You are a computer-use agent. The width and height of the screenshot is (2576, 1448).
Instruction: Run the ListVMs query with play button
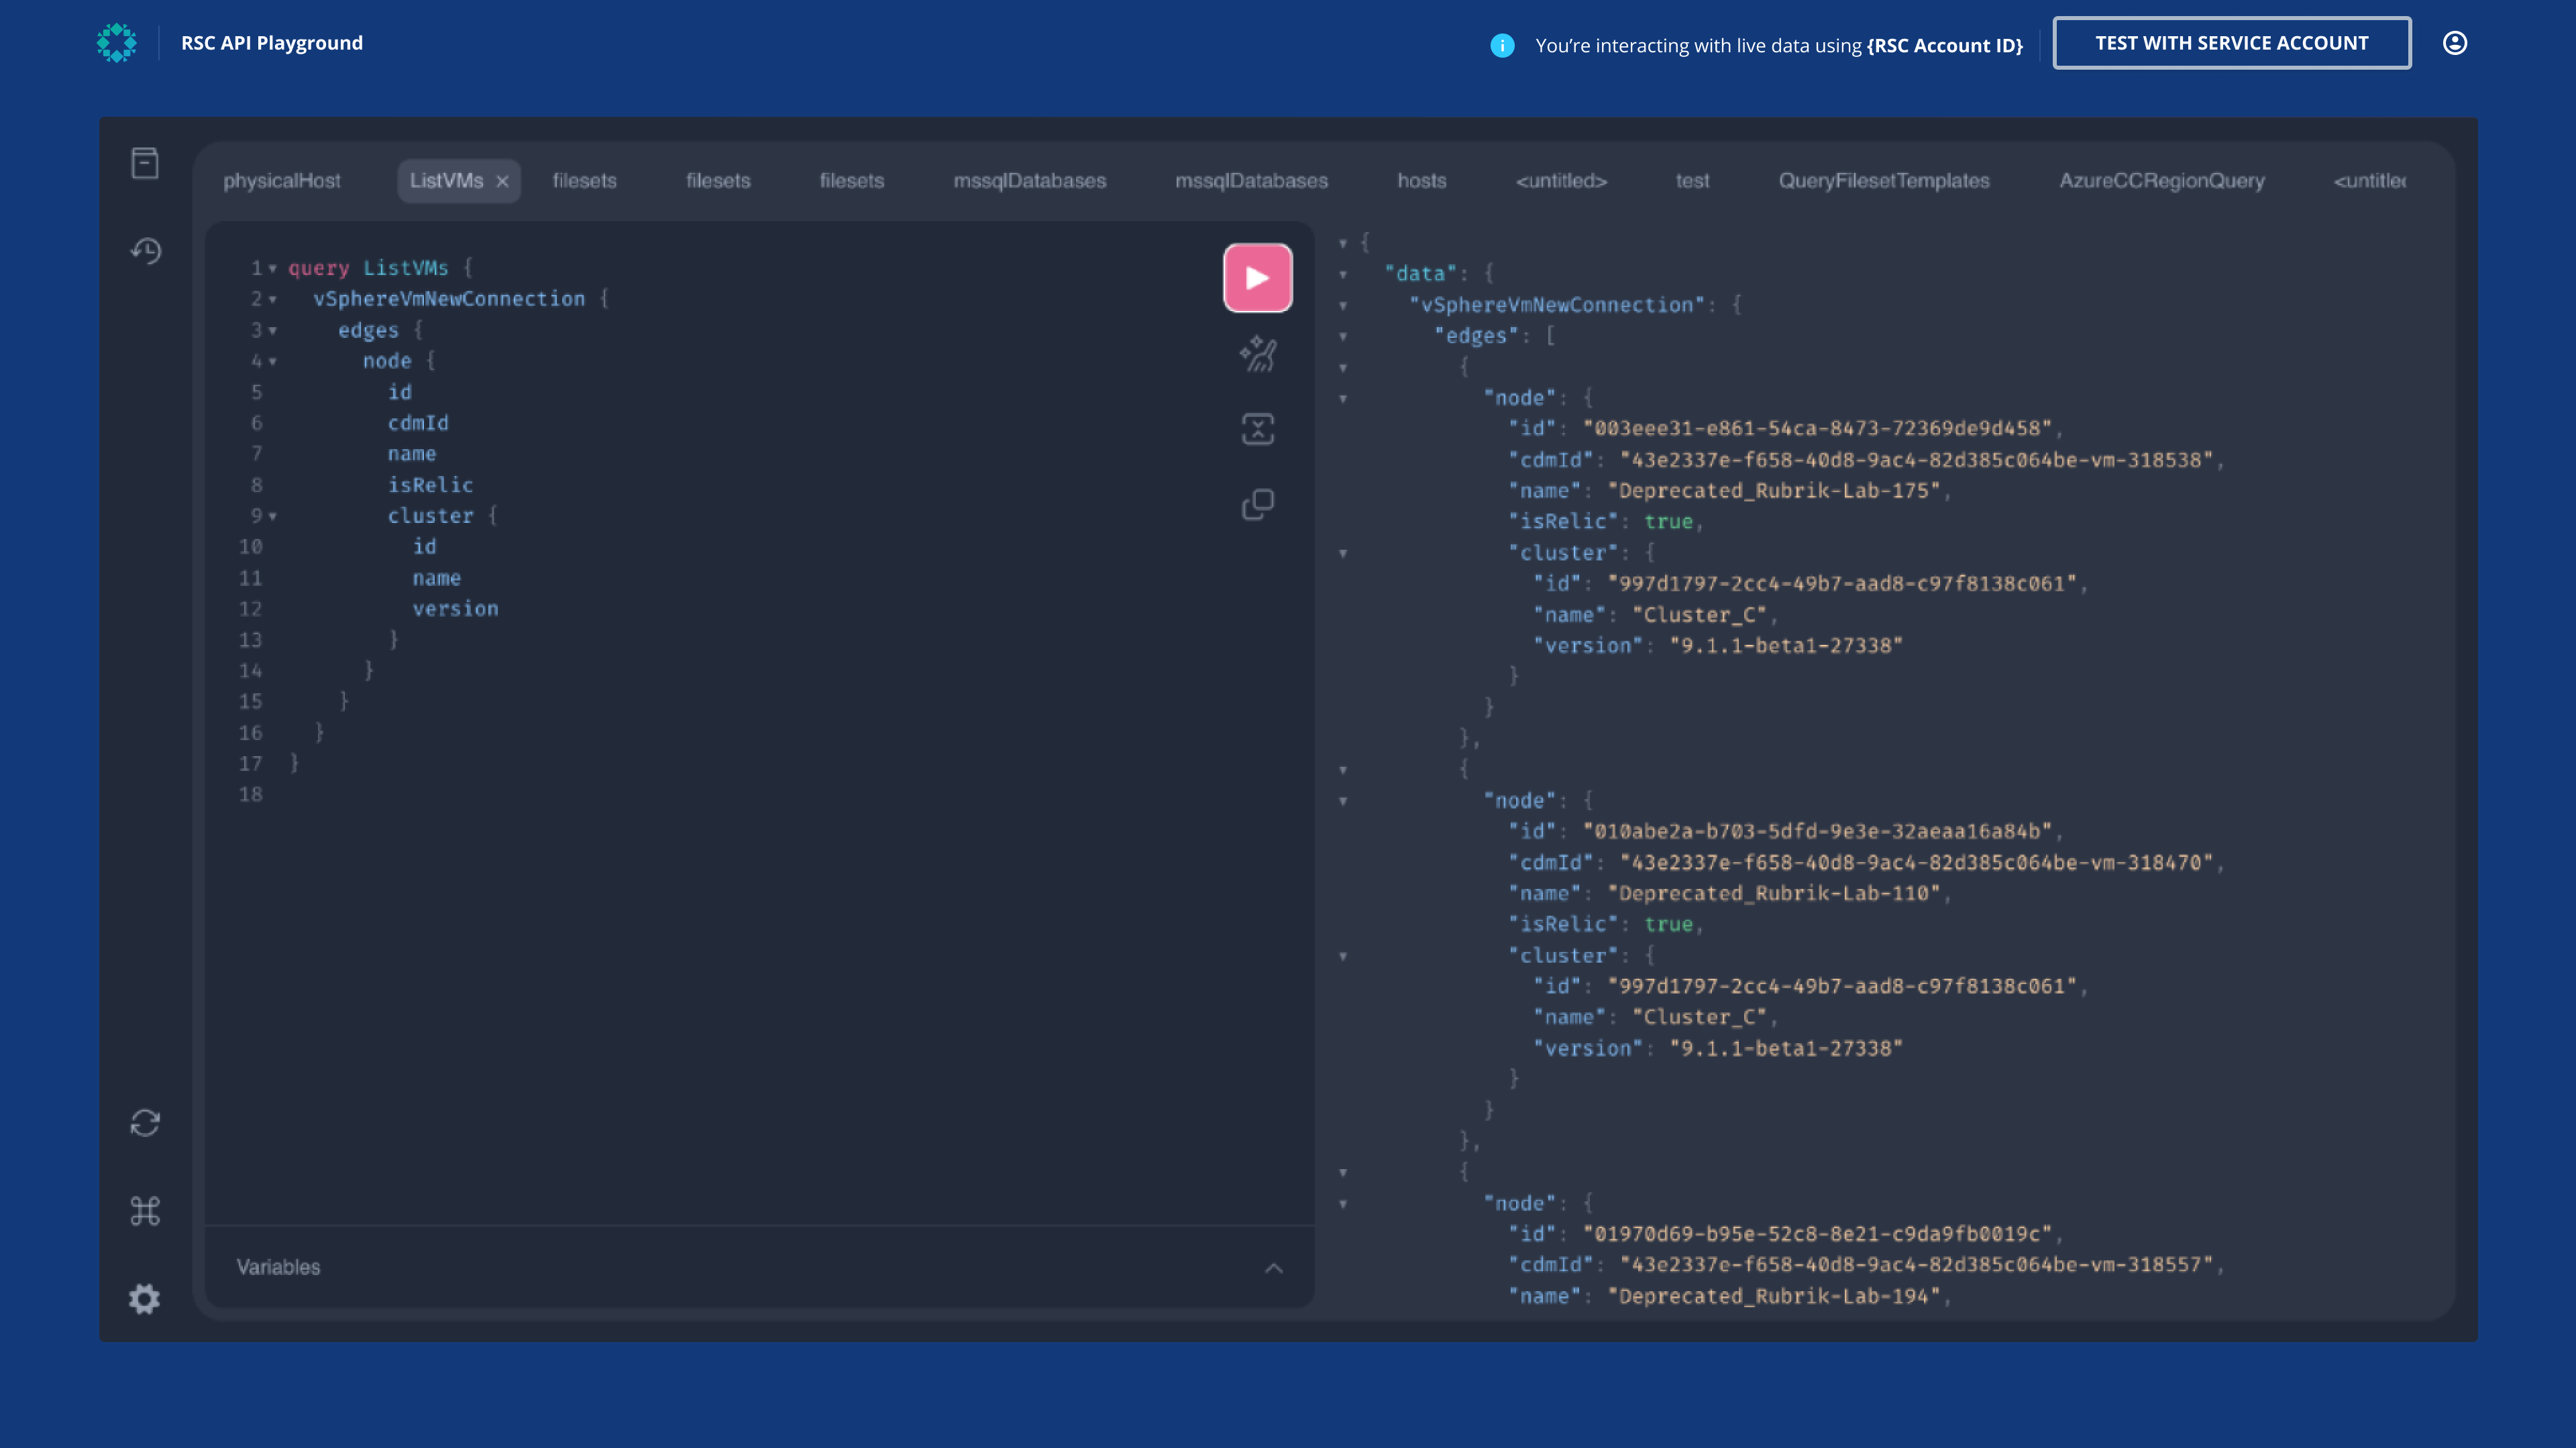coord(1257,278)
